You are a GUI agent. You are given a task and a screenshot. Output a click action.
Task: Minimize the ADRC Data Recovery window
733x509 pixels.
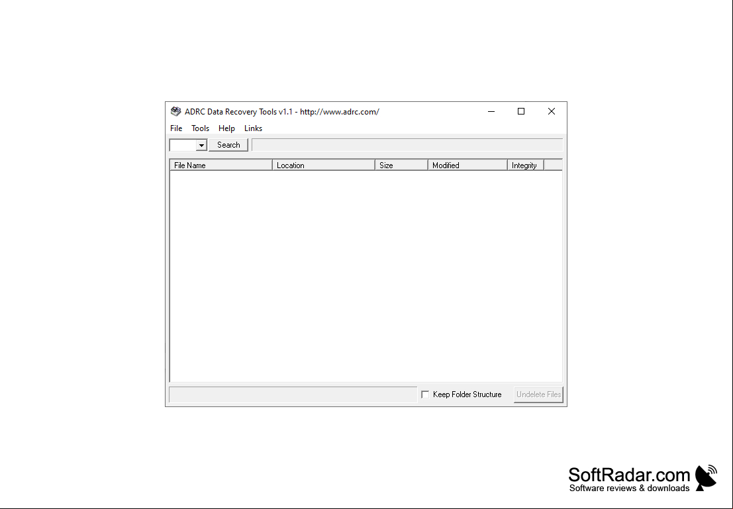[491, 111]
